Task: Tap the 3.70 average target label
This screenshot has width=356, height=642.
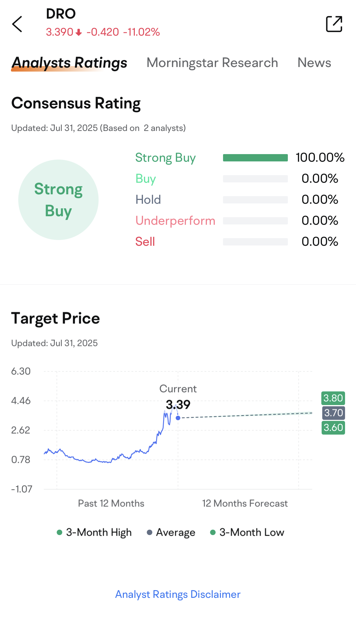Action: pyautogui.click(x=333, y=413)
